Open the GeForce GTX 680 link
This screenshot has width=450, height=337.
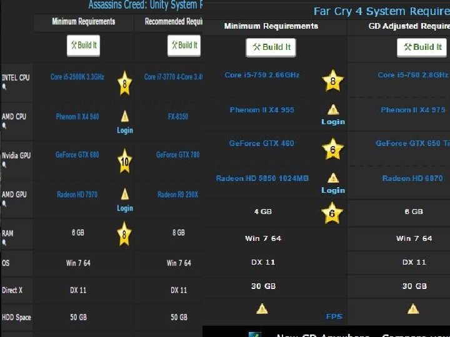tap(77, 155)
